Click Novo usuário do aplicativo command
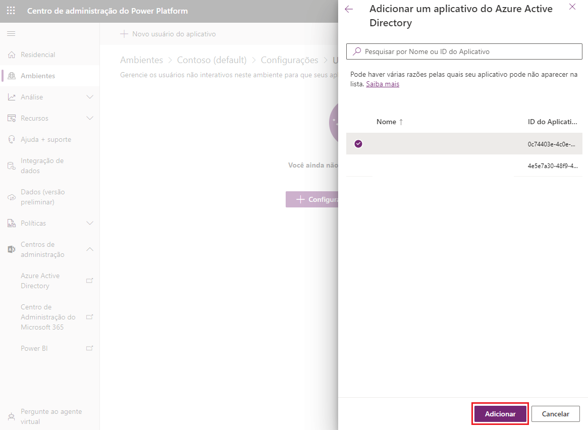Screen dimensions: 588x430 (168, 34)
